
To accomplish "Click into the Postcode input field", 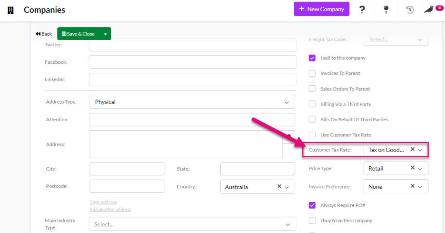I will point(127,186).
